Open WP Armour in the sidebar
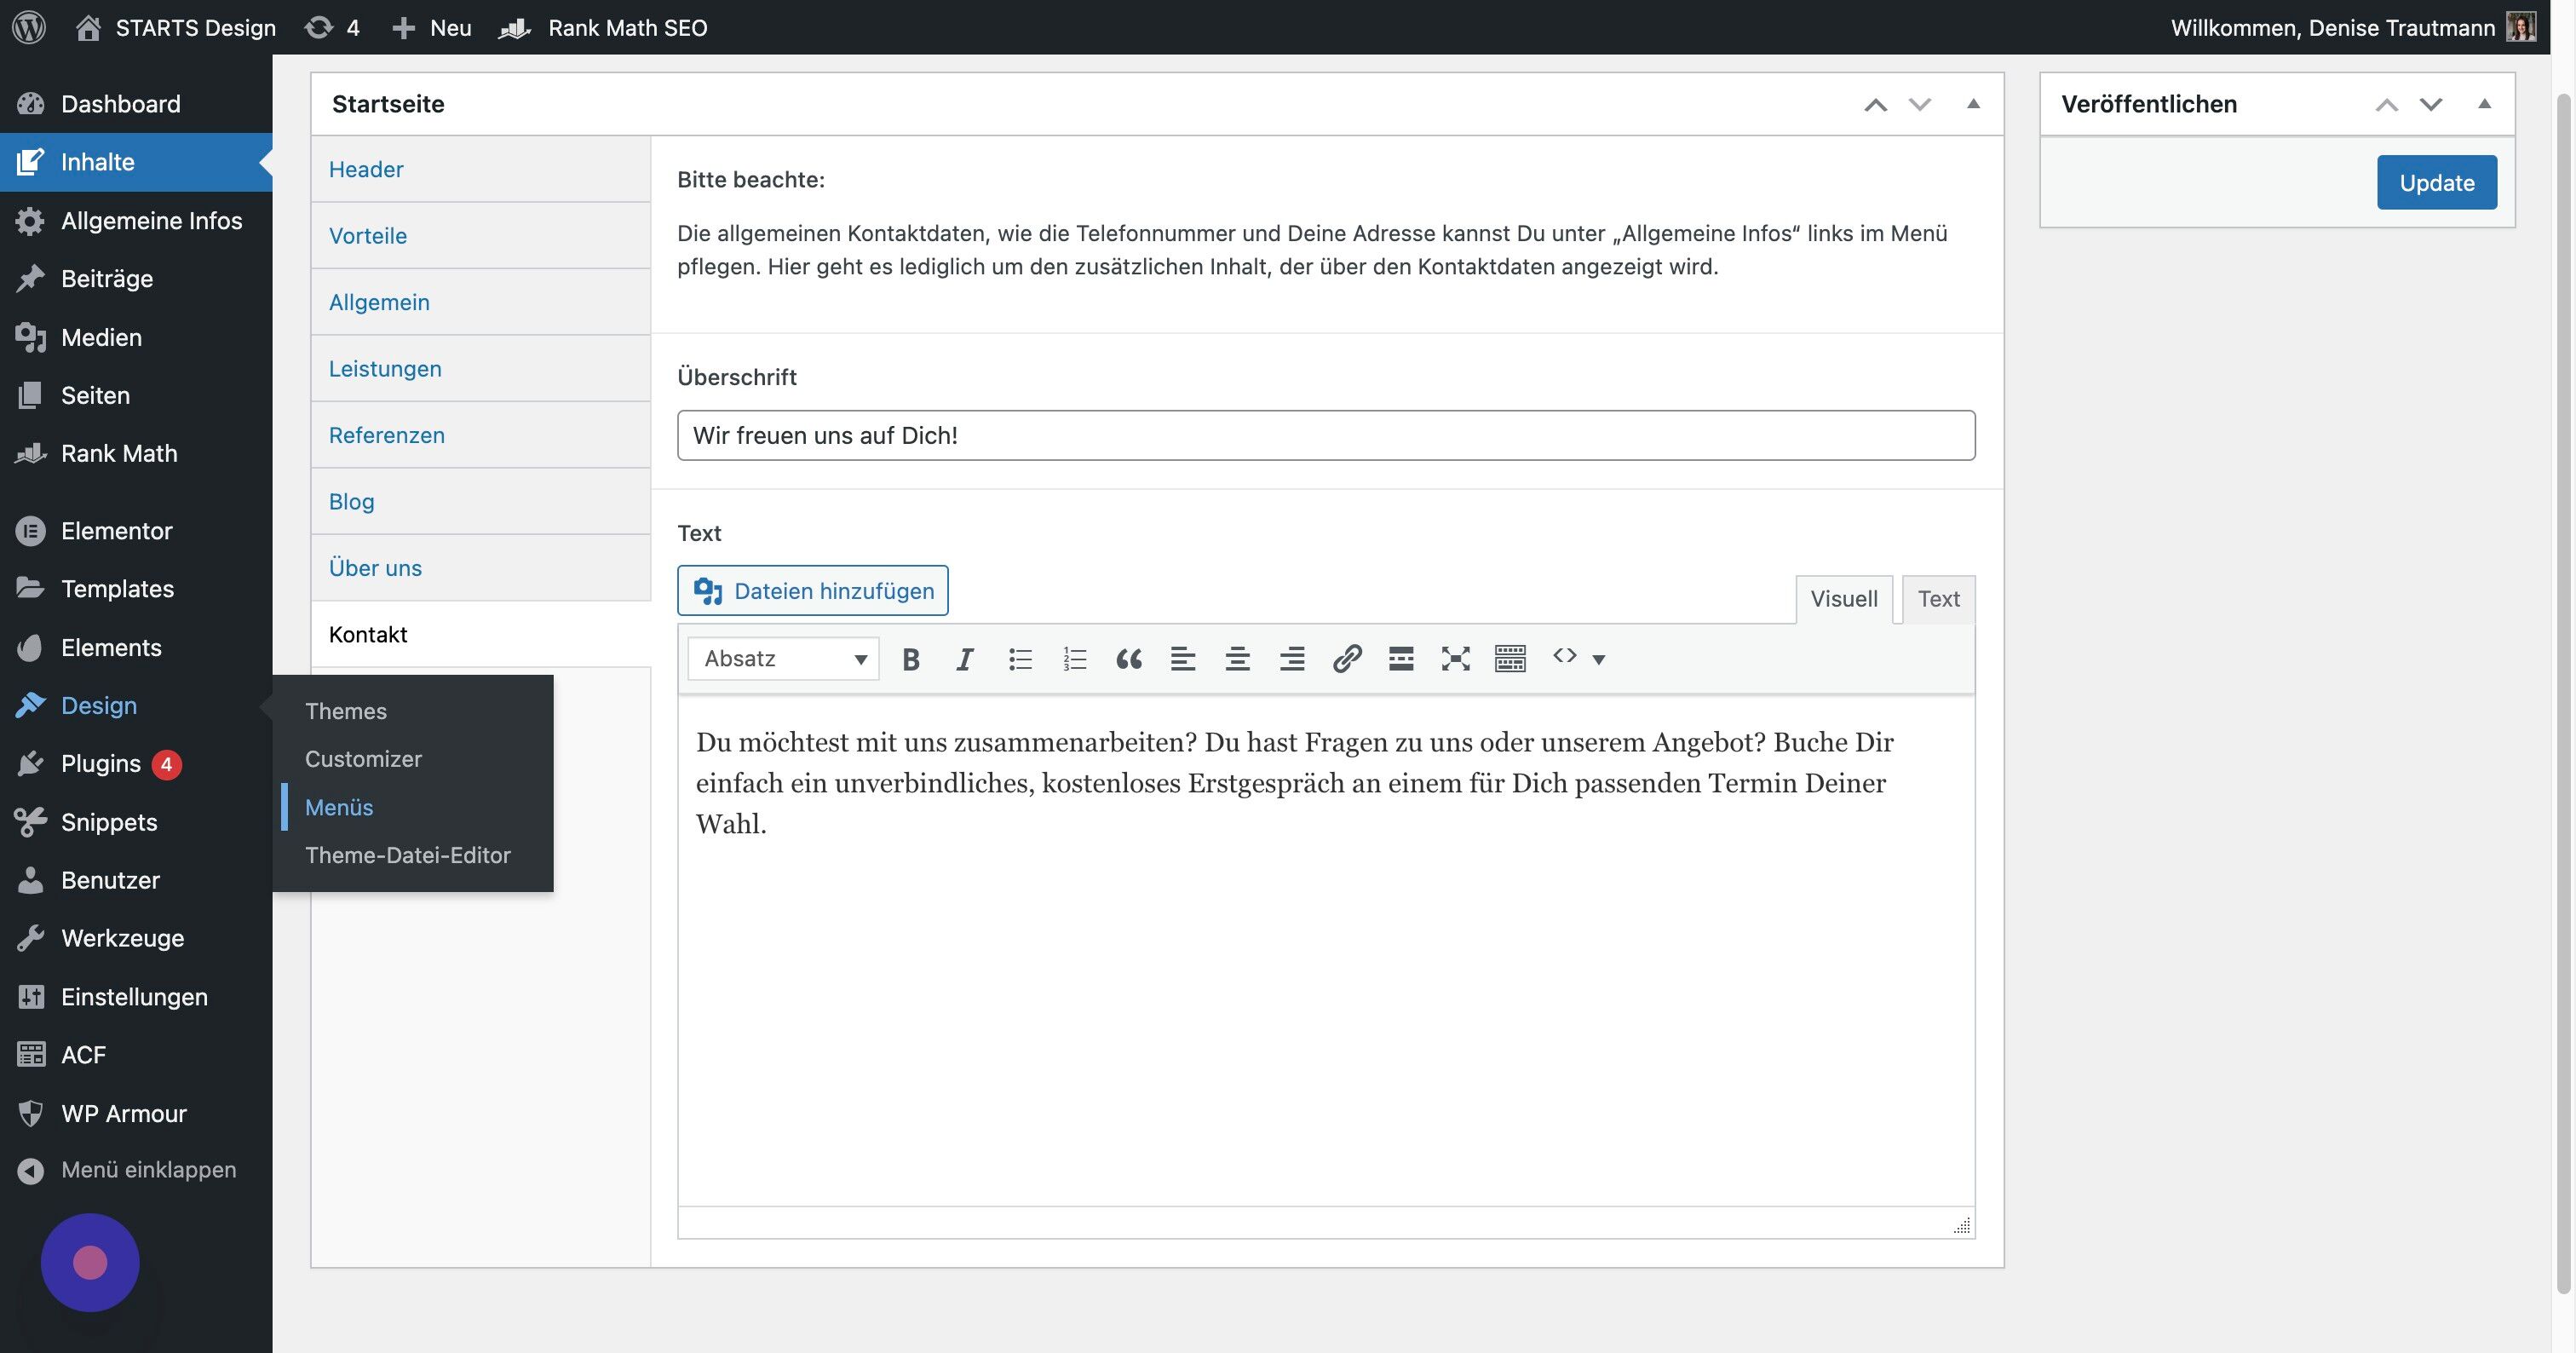Viewport: 2576px width, 1353px height. pos(136,1113)
